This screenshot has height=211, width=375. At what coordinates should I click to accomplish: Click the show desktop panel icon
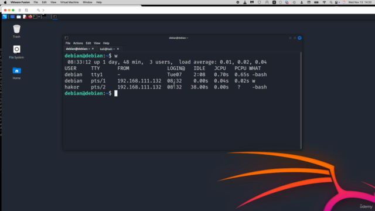12,17
